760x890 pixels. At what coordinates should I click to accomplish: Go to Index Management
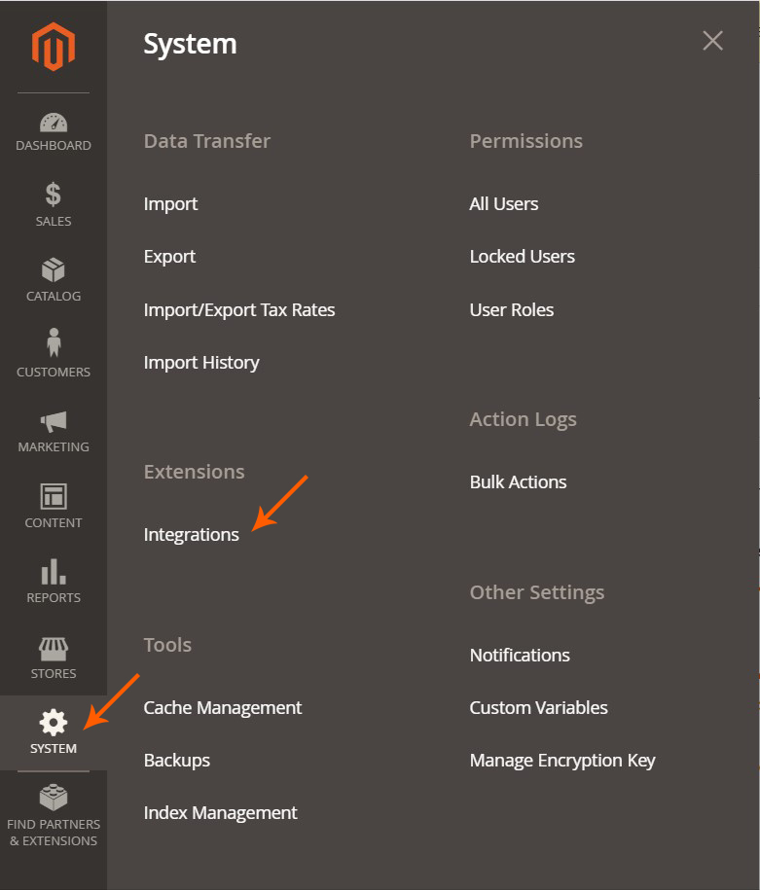pos(220,812)
